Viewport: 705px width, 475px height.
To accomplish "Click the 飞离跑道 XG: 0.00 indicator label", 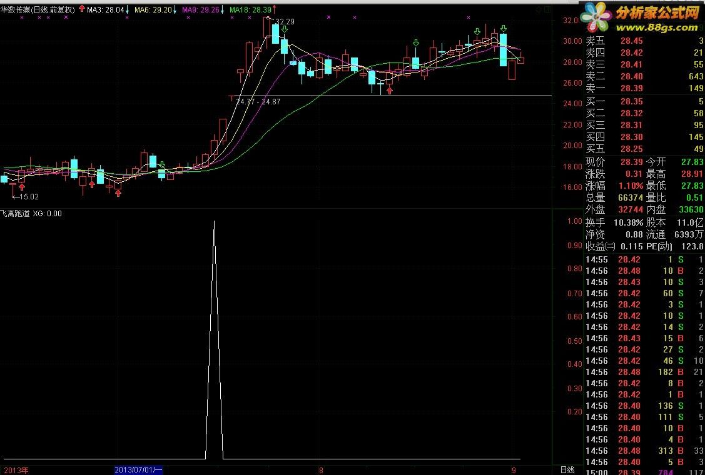I will point(31,214).
